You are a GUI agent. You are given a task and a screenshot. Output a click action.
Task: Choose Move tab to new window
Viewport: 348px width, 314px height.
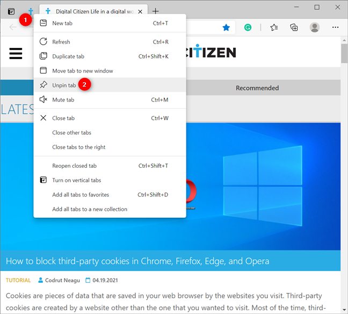pos(110,70)
